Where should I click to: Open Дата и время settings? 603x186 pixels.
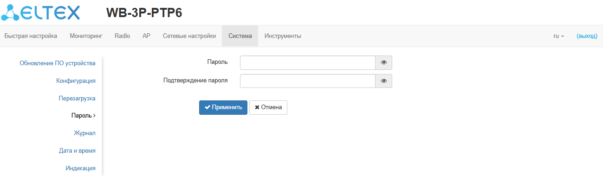click(x=77, y=151)
